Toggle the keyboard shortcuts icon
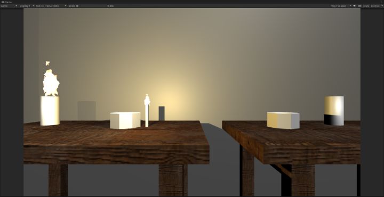This screenshot has height=197, width=384. click(x=360, y=6)
